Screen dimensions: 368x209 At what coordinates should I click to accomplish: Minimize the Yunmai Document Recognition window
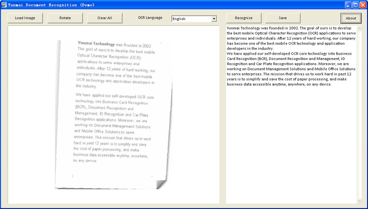click(x=348, y=5)
